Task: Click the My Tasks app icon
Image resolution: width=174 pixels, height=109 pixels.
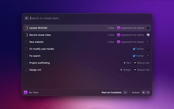Action: point(26,92)
